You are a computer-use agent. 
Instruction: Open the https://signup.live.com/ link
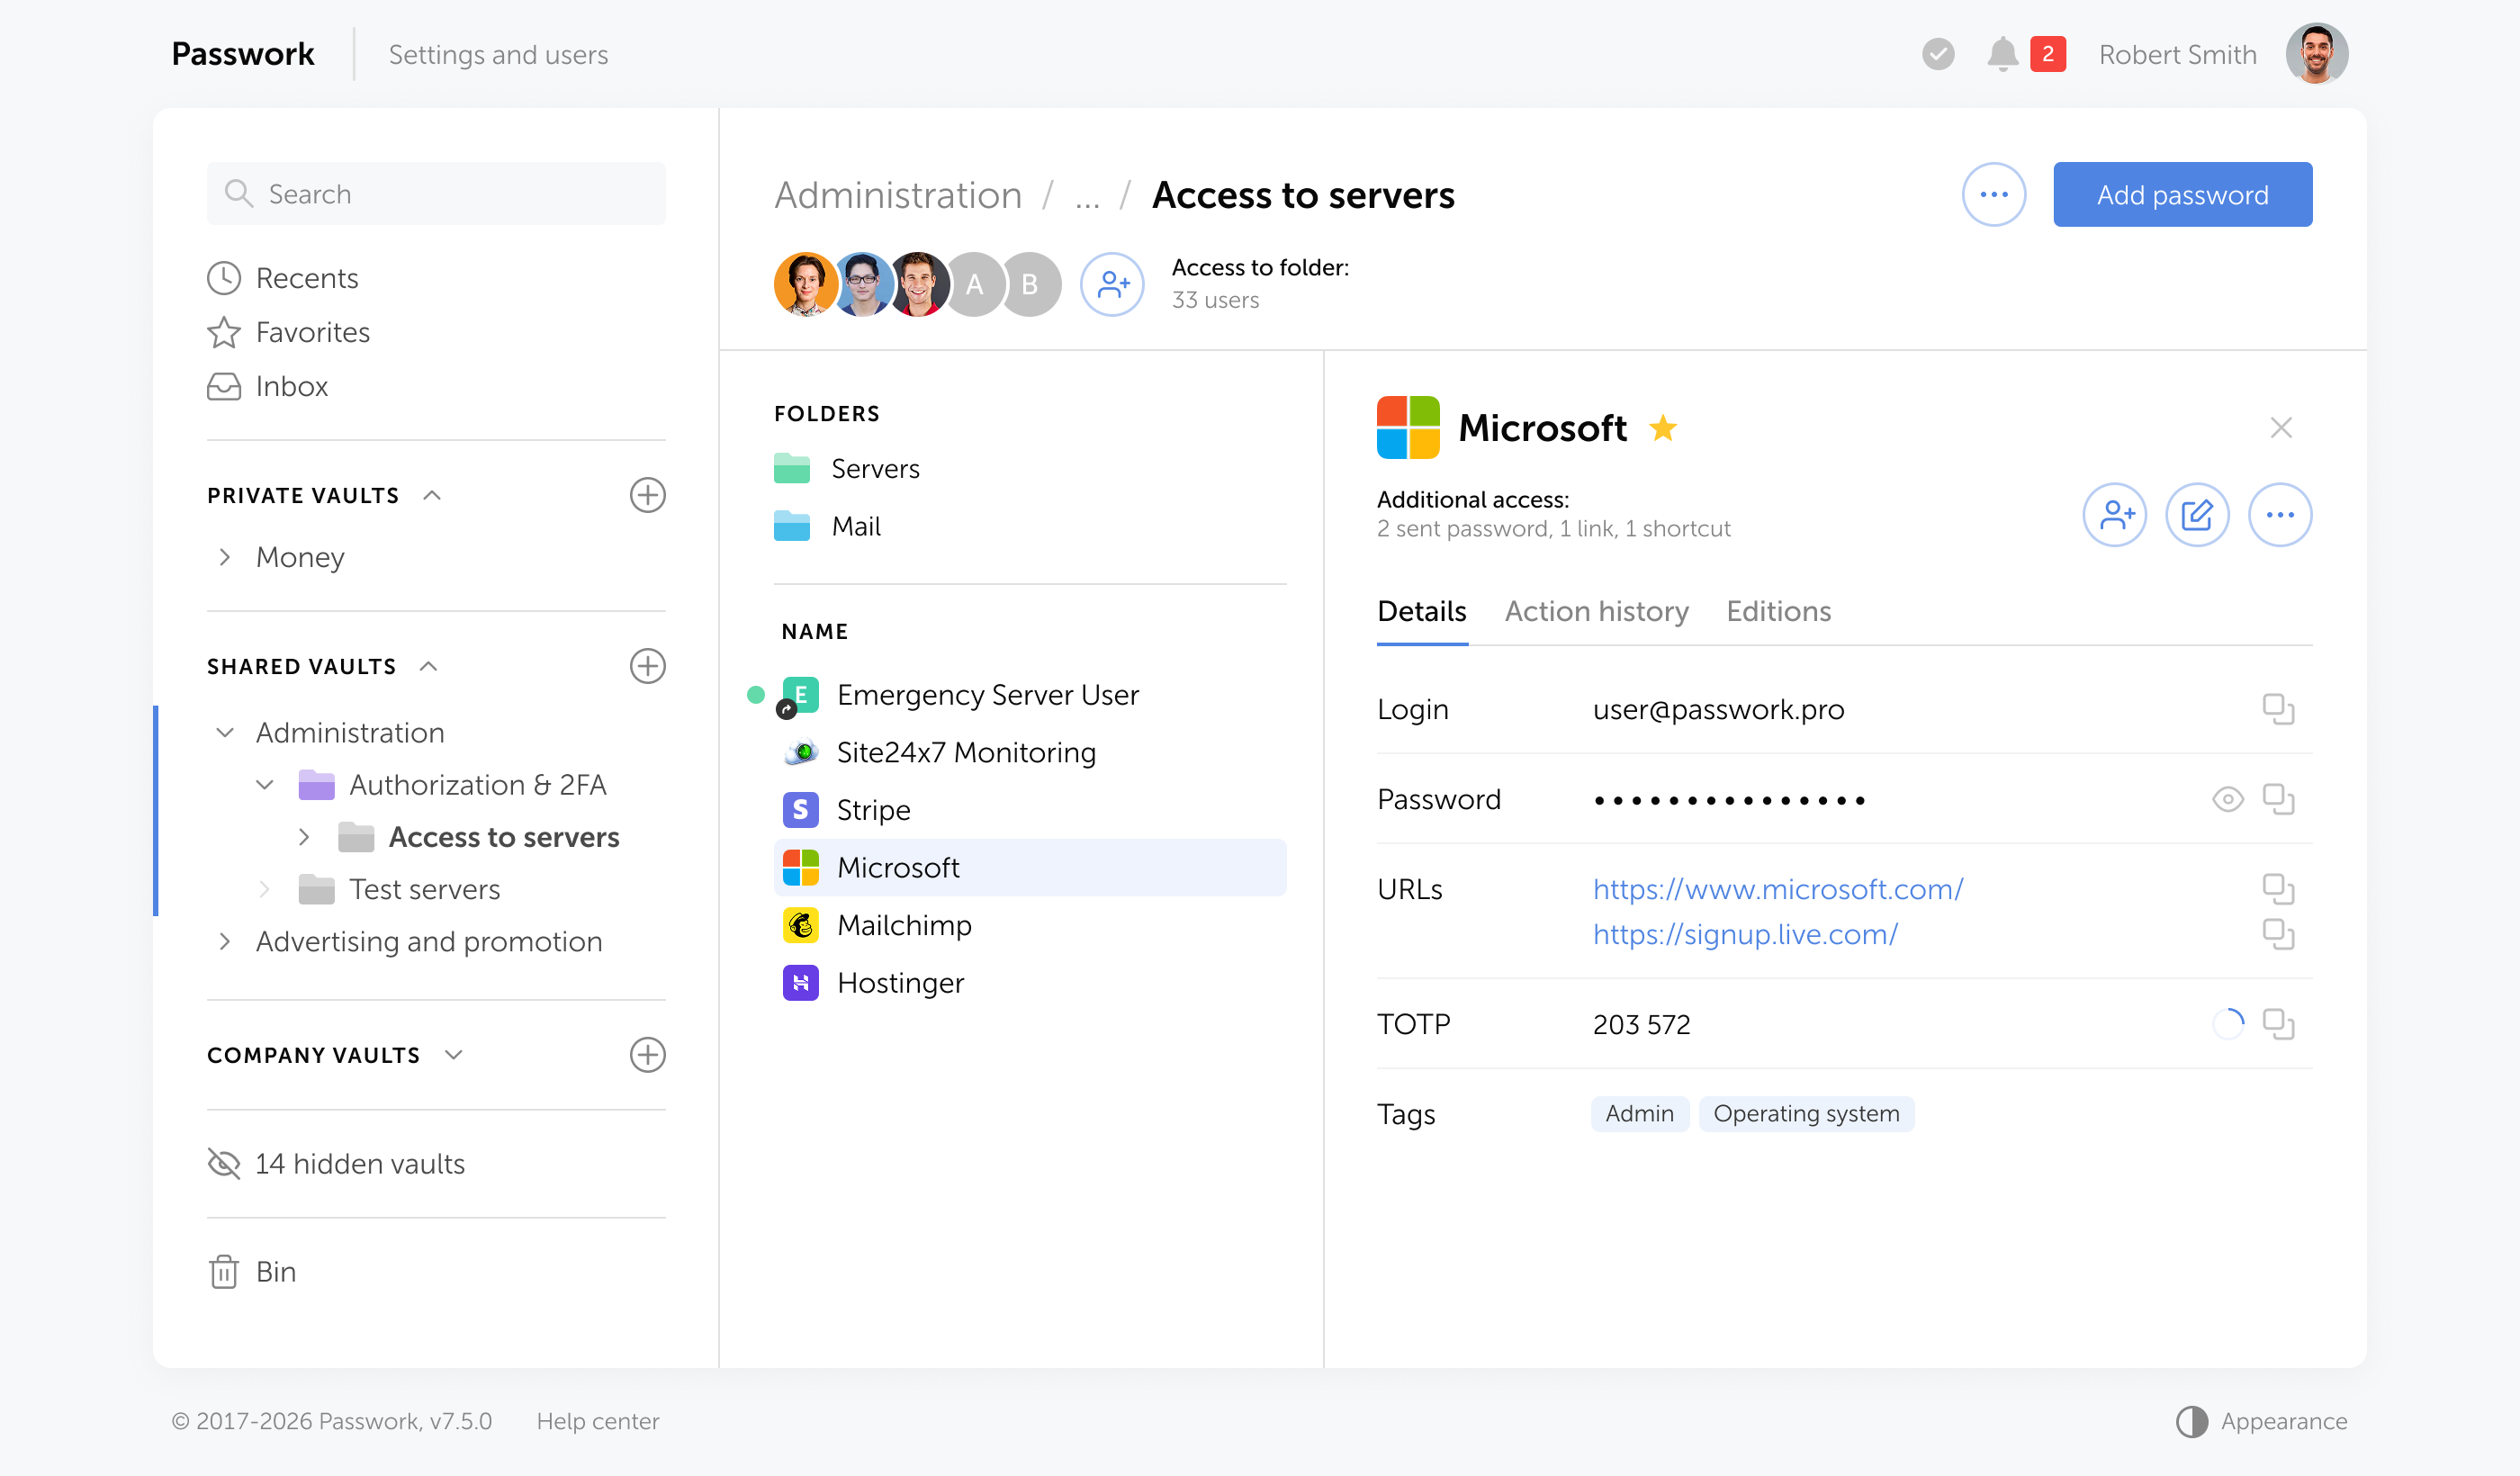point(1745,934)
